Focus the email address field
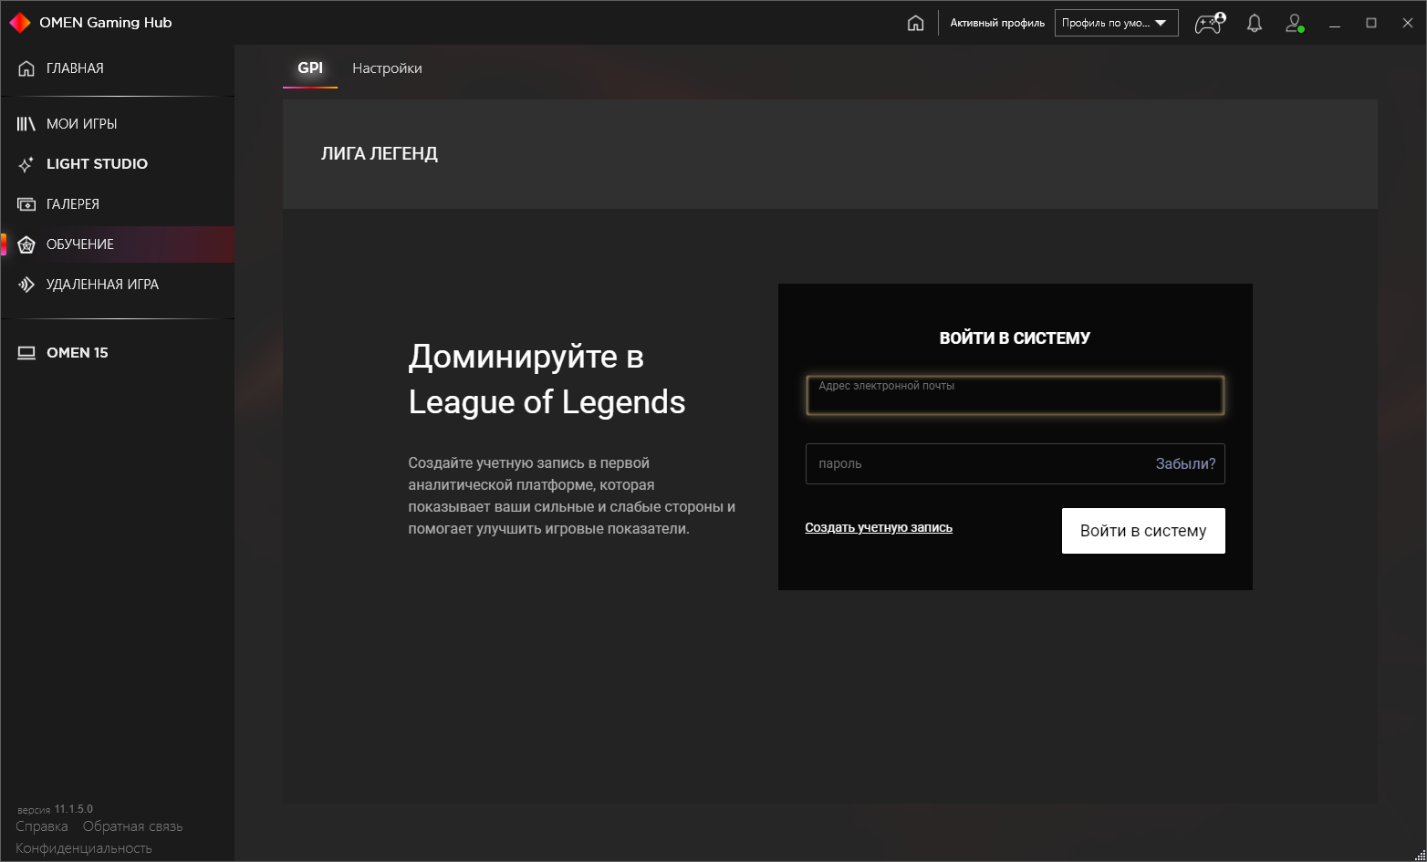Image resolution: width=1427 pixels, height=862 pixels. (x=1015, y=396)
